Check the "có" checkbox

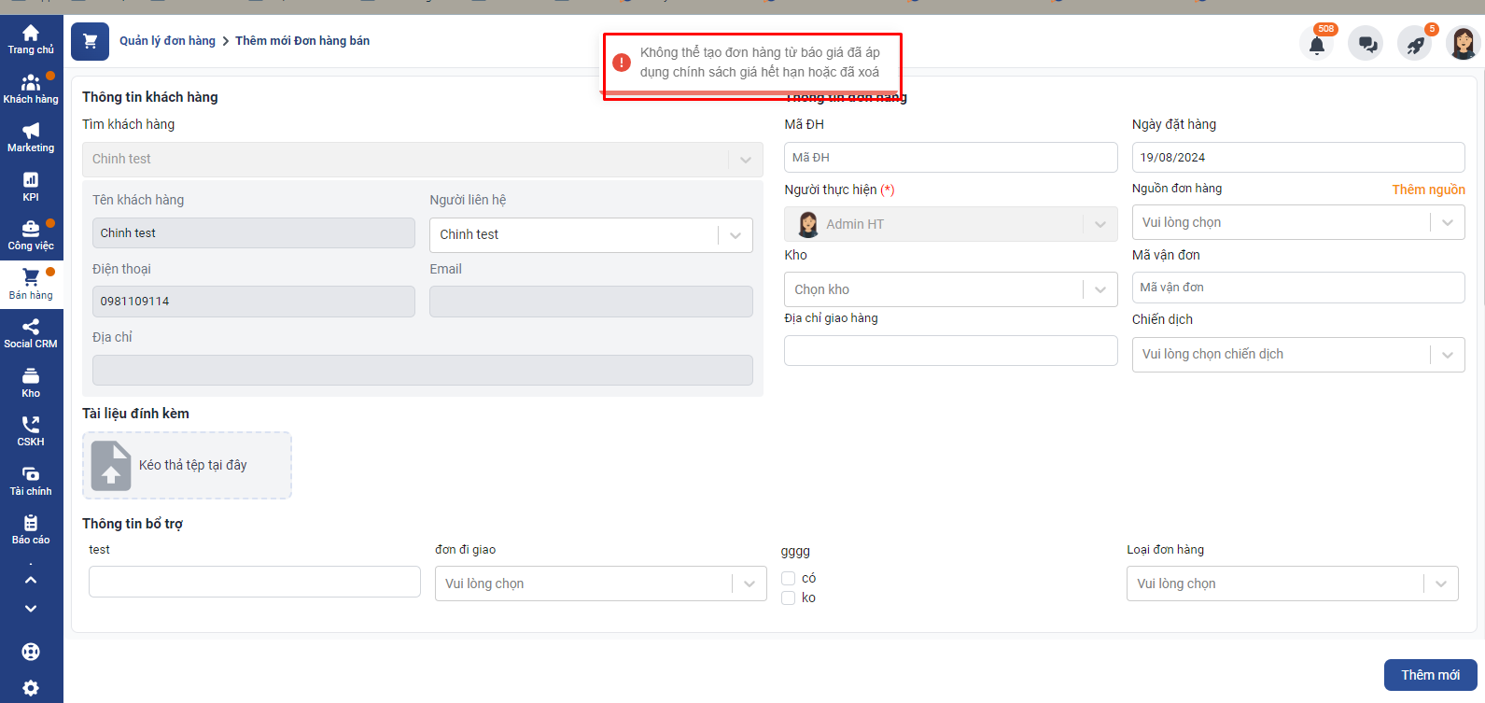[x=789, y=579]
